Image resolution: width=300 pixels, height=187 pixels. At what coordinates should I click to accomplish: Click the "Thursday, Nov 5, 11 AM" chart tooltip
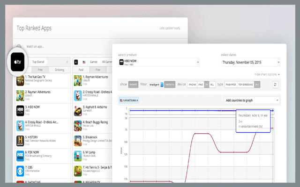click(x=253, y=121)
